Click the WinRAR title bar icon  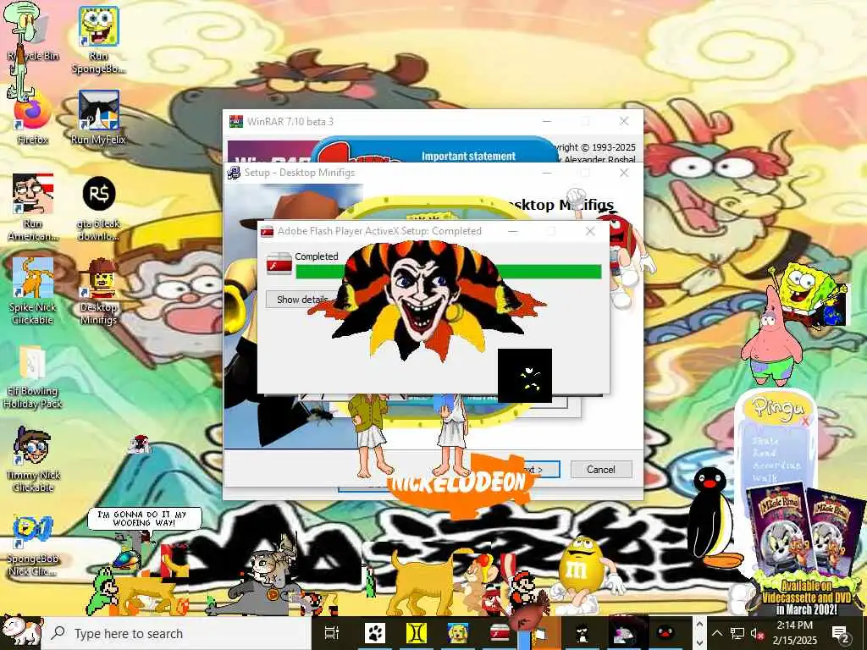(x=236, y=122)
